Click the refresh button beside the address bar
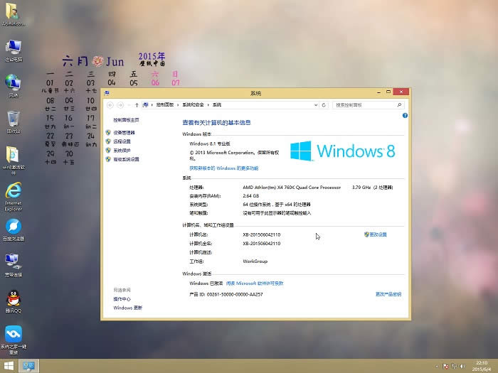This screenshot has height=373, width=498. (324, 104)
